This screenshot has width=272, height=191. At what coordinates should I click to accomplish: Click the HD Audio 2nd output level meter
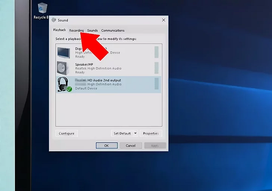click(157, 84)
